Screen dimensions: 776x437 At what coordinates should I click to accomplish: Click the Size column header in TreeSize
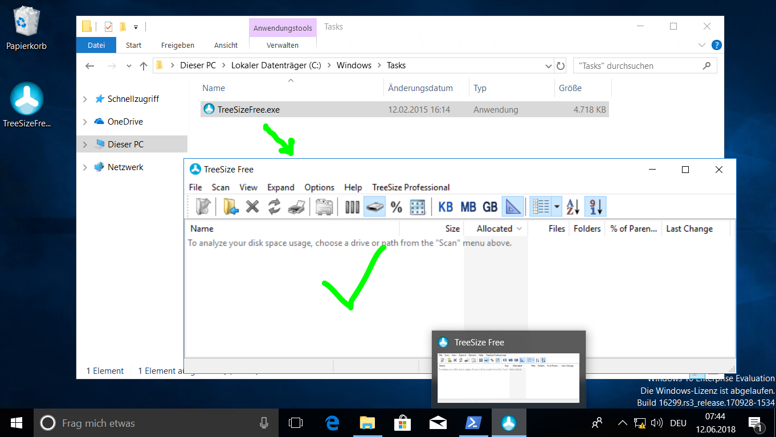pyautogui.click(x=431, y=229)
